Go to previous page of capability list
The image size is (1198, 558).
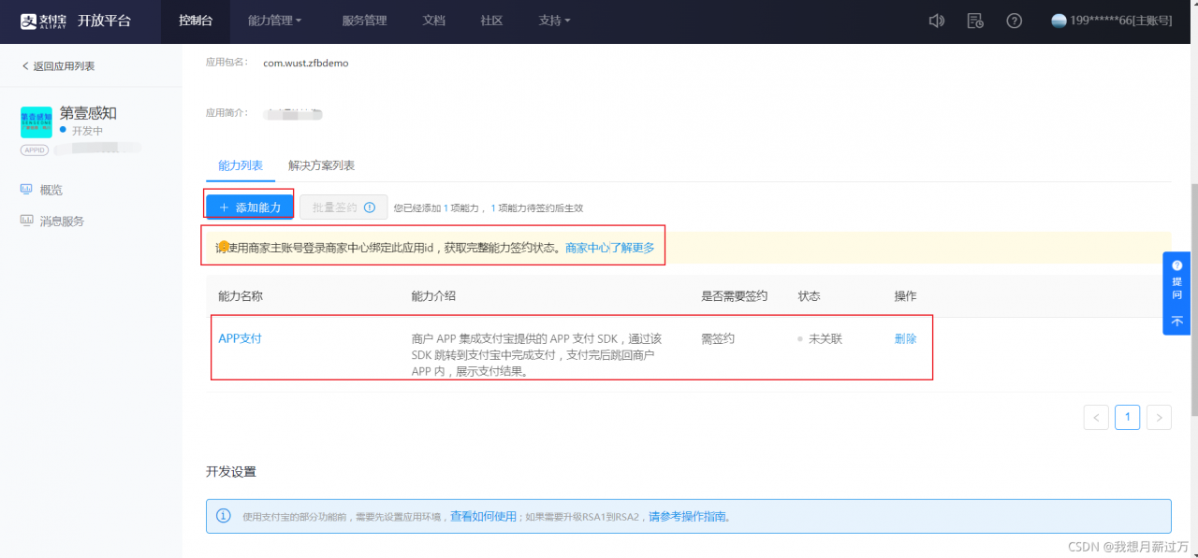pyautogui.click(x=1097, y=417)
